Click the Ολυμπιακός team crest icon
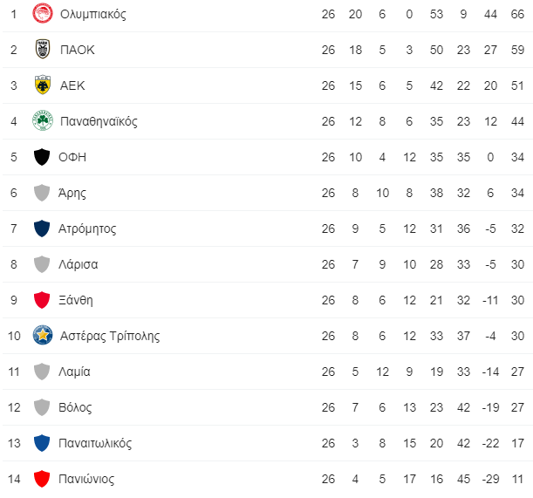Viewport: 533px width, 498px height. click(x=42, y=14)
